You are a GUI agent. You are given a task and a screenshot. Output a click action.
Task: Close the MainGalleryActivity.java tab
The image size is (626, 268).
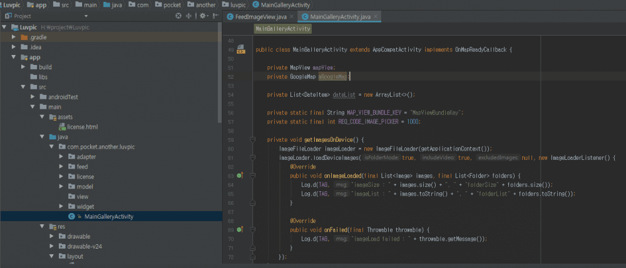(x=376, y=17)
